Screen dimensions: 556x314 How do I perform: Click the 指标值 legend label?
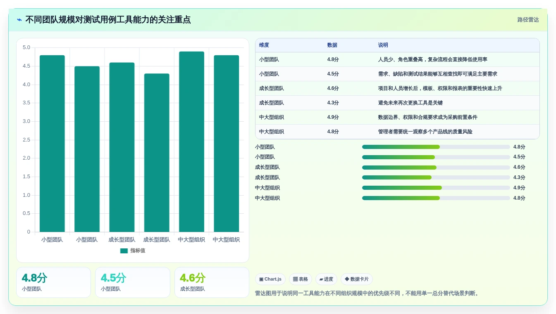click(138, 250)
